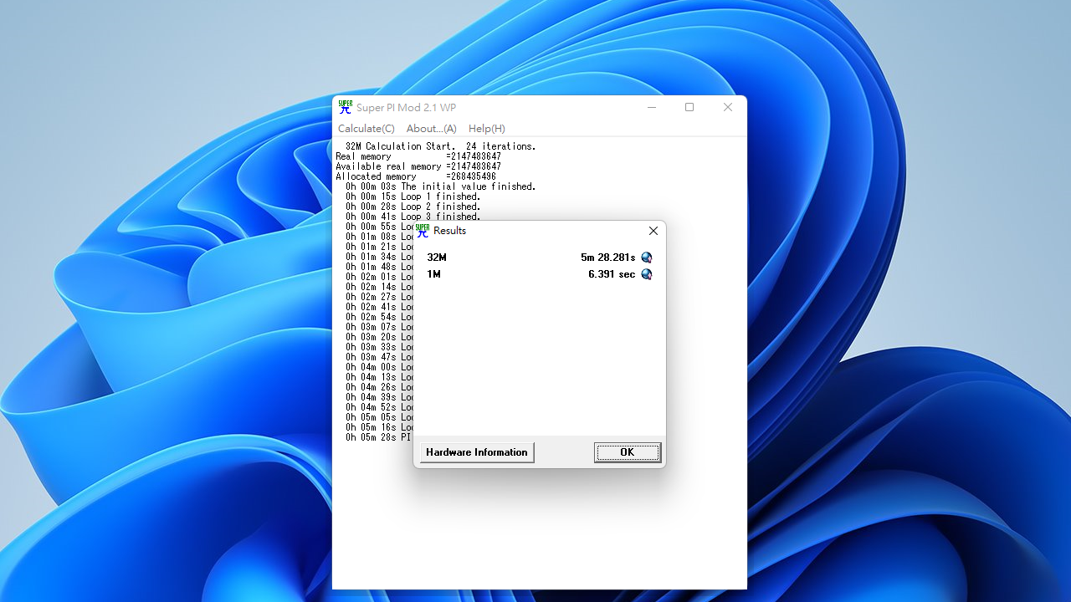Click the globe icon beside the 1M result

646,274
